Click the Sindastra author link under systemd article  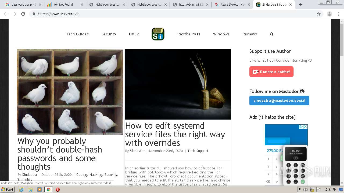coord(137,151)
